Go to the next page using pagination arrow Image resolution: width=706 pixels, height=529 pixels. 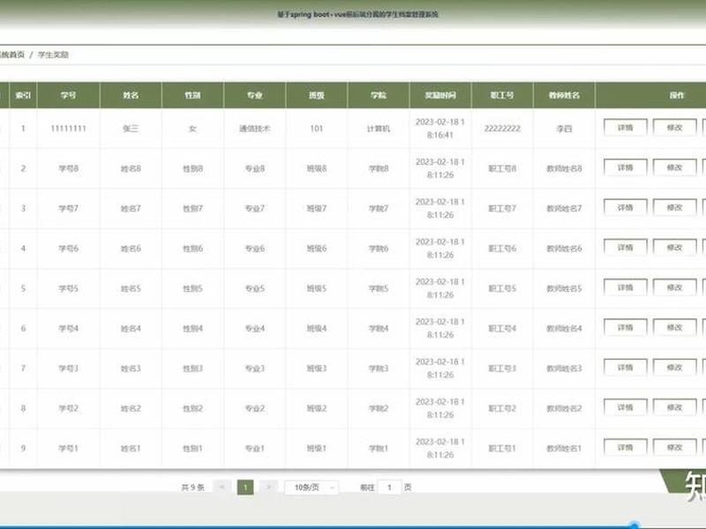269,488
